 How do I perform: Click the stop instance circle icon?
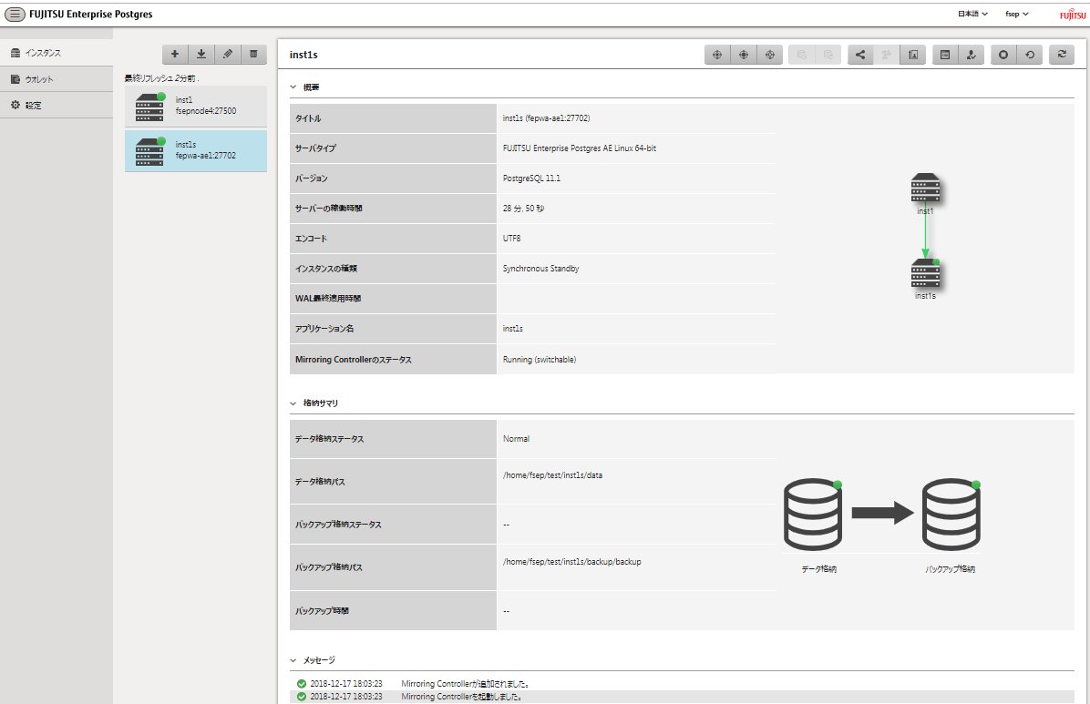[x=1003, y=55]
